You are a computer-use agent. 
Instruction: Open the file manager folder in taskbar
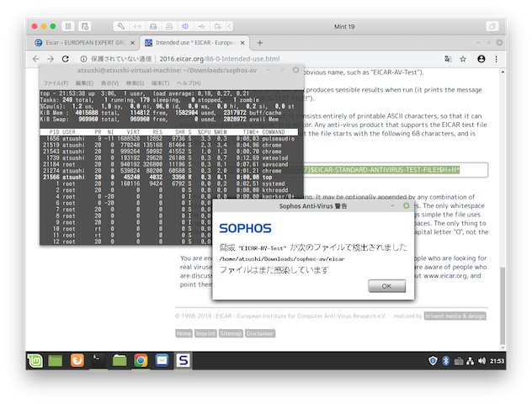[120, 360]
